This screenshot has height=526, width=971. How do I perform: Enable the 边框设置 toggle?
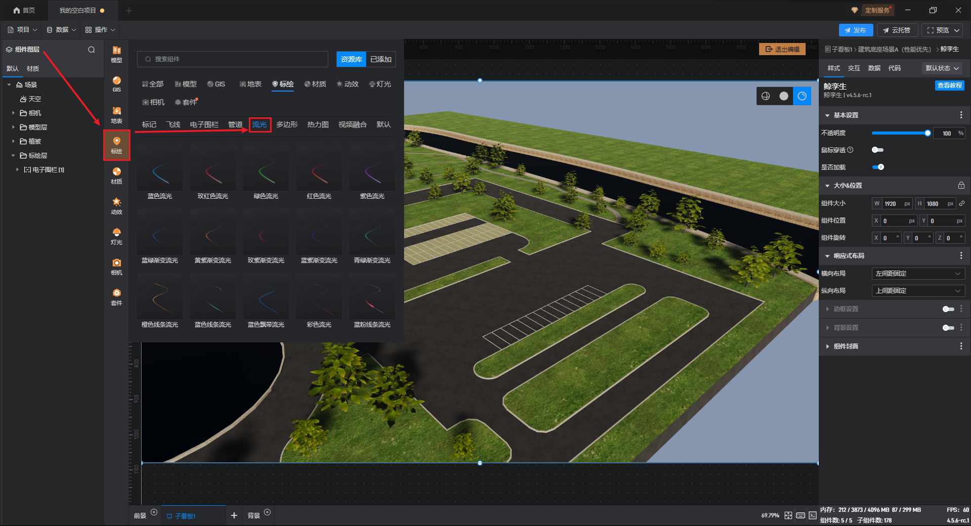(948, 309)
